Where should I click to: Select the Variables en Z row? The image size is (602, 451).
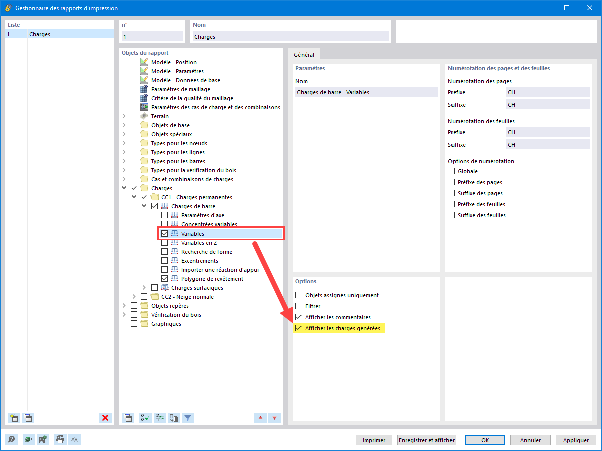(199, 243)
